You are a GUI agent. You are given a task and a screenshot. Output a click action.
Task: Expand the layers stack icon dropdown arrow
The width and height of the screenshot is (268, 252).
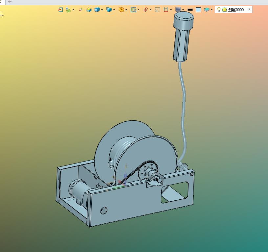click(x=212, y=10)
